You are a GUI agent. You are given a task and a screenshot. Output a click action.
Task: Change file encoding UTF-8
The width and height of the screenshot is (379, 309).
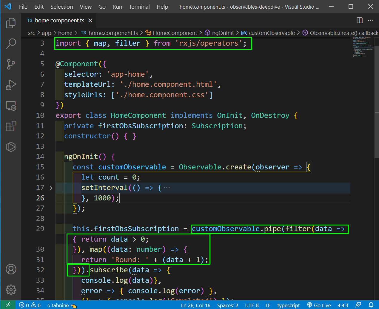(x=252, y=305)
